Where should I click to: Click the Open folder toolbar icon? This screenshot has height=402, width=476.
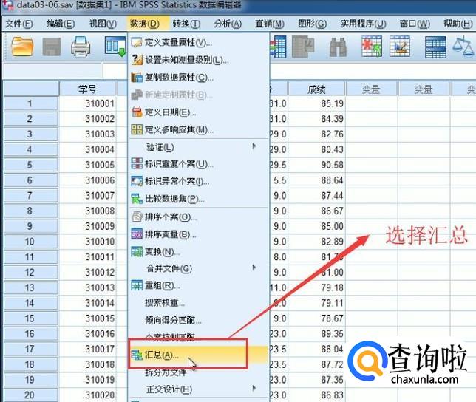[22, 47]
